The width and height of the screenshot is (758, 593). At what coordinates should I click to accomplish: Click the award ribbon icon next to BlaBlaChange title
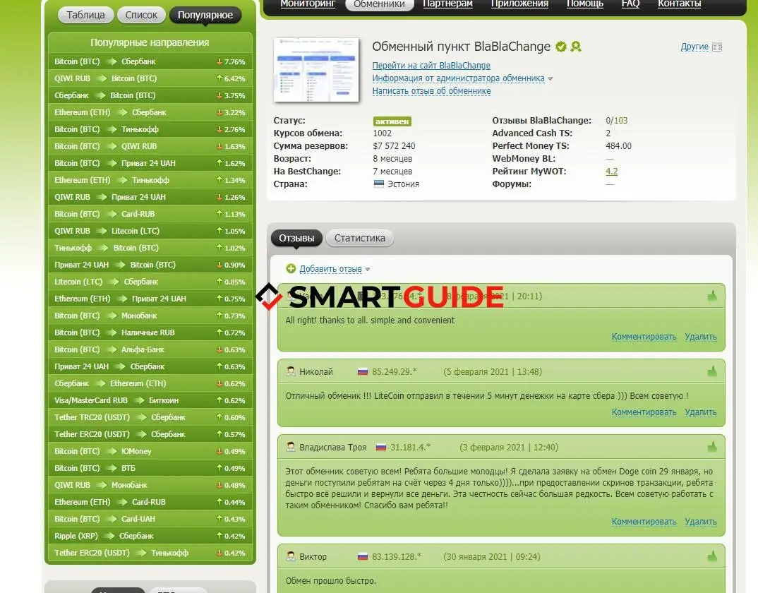(576, 47)
